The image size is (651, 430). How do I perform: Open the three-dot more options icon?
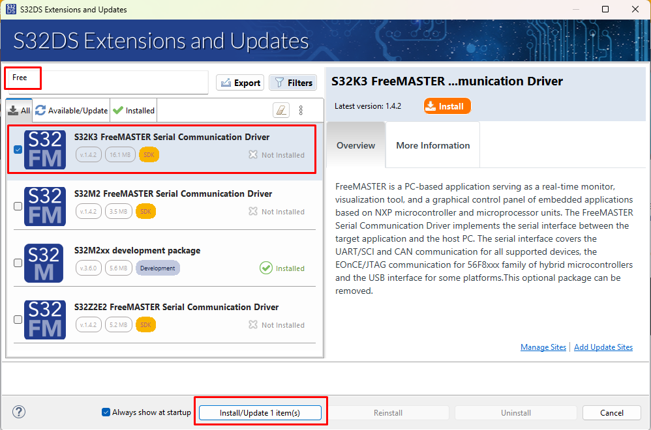(301, 109)
